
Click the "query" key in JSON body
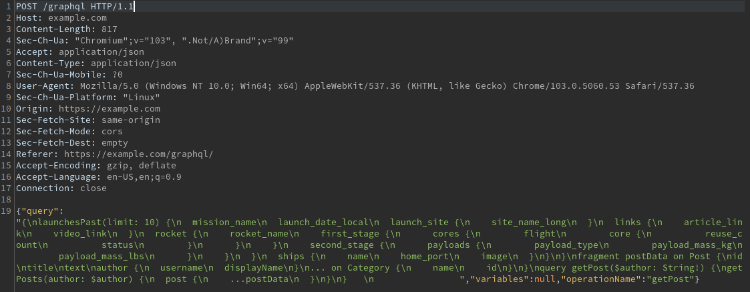point(39,211)
